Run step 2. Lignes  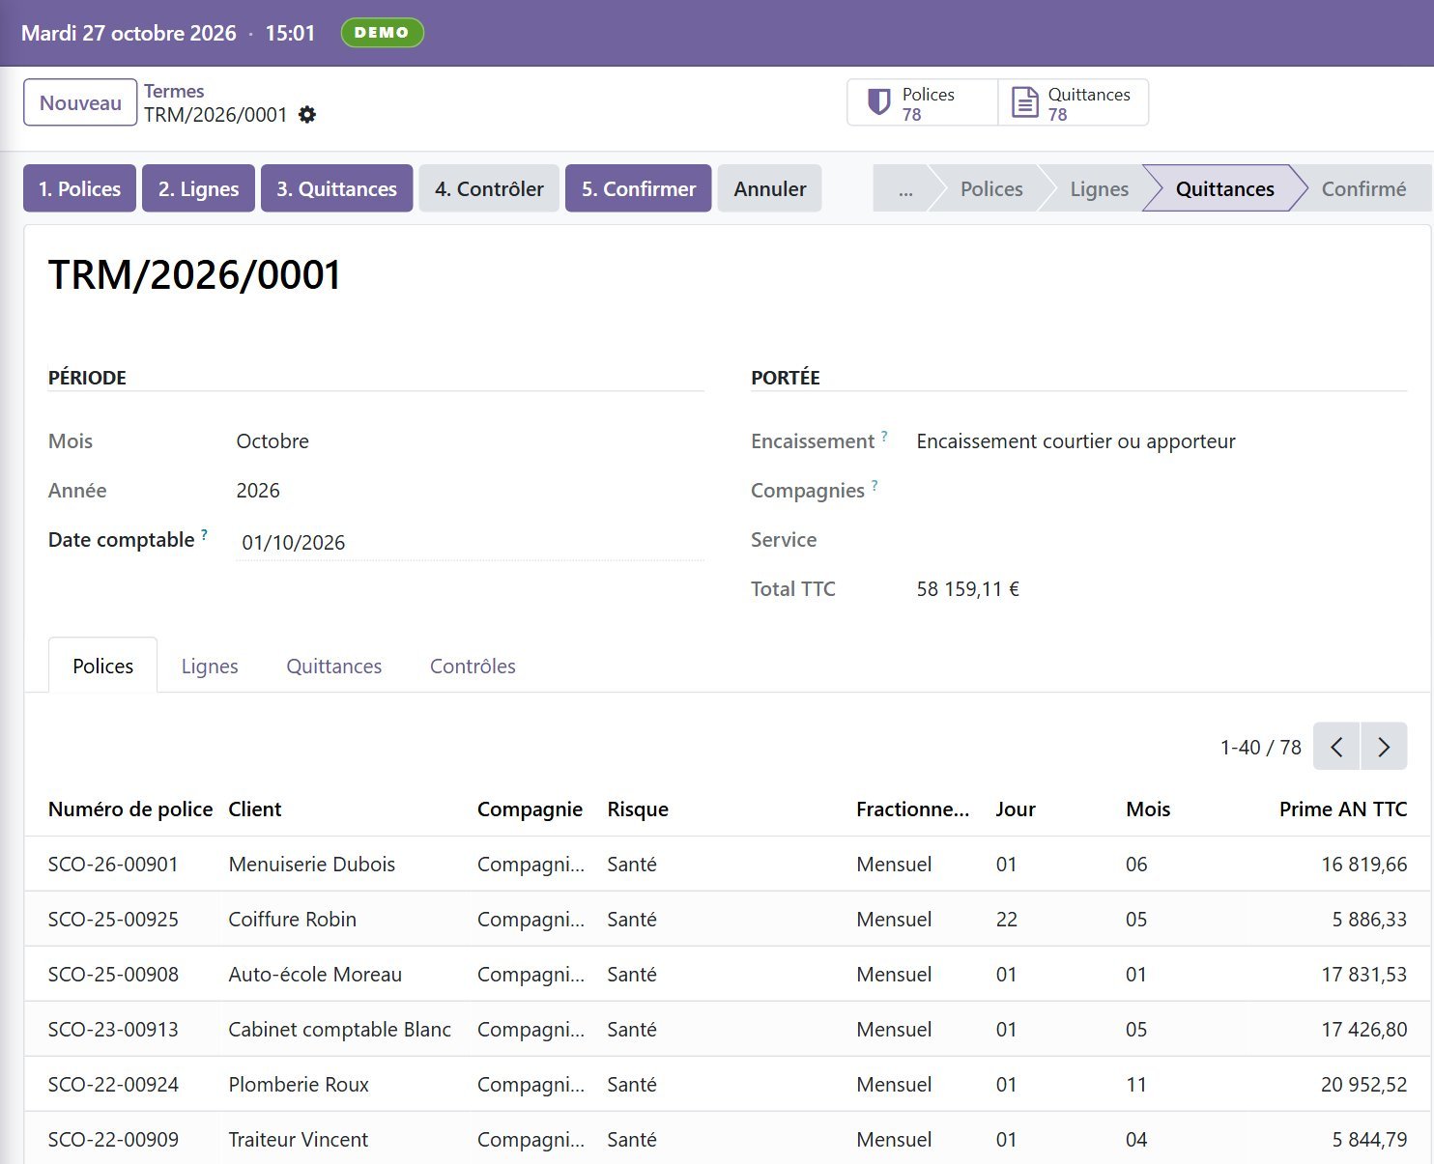(x=198, y=188)
